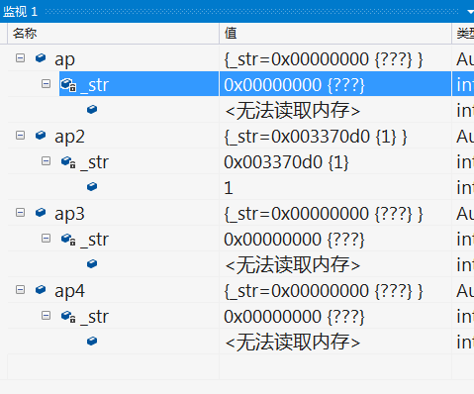Screen dimensions: 474x394
Task: Click the locked field icon of ap2's _str
Action: click(x=68, y=161)
